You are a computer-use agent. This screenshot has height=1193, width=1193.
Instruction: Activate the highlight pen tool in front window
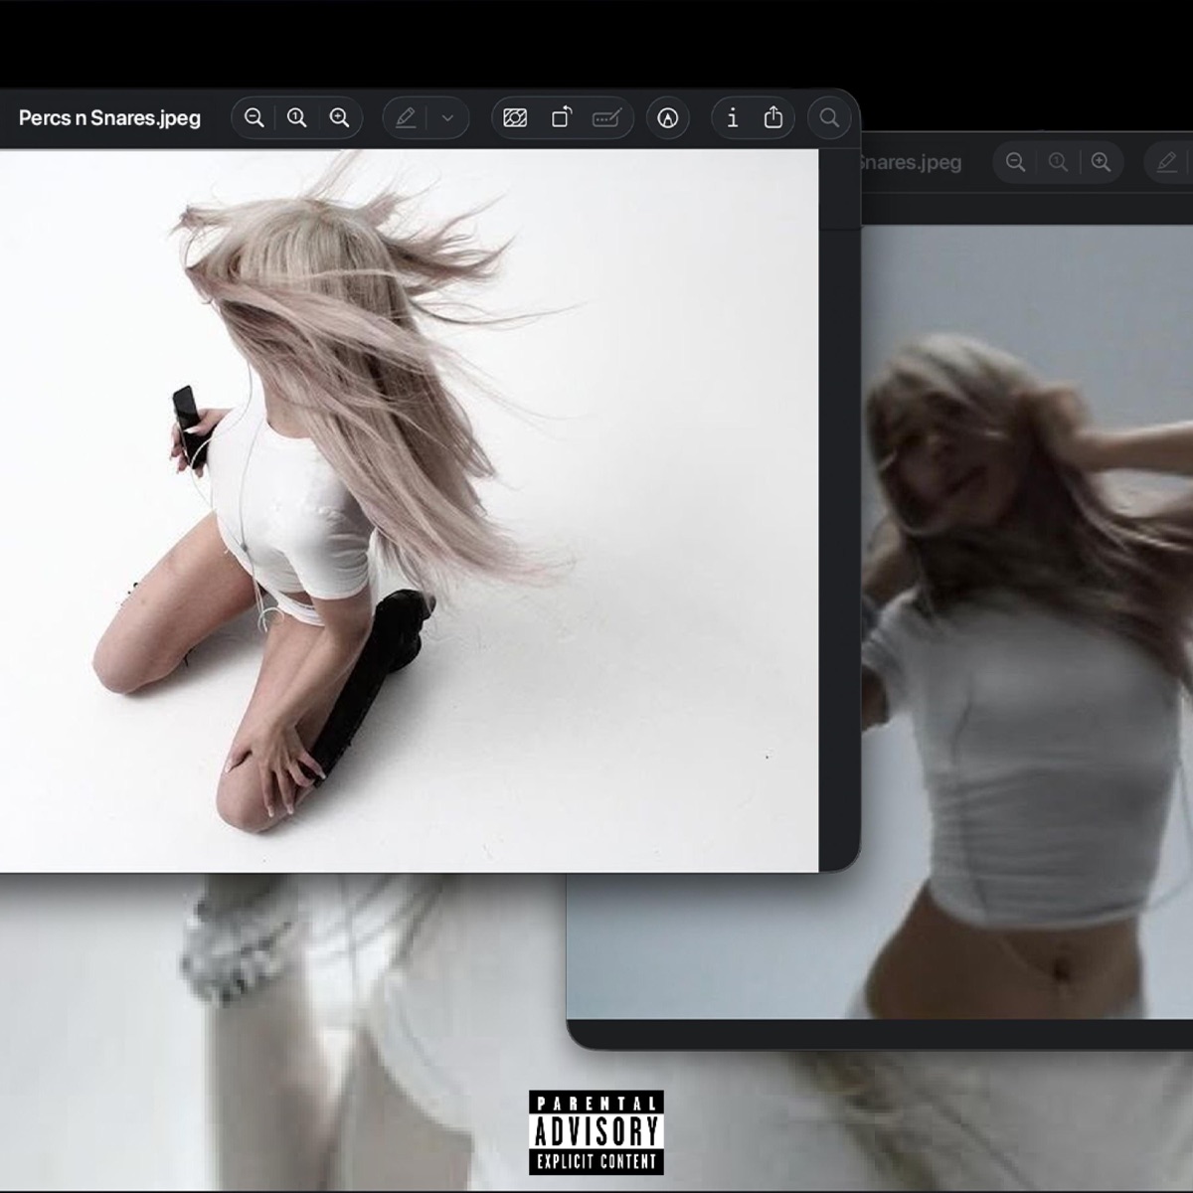[x=406, y=118]
